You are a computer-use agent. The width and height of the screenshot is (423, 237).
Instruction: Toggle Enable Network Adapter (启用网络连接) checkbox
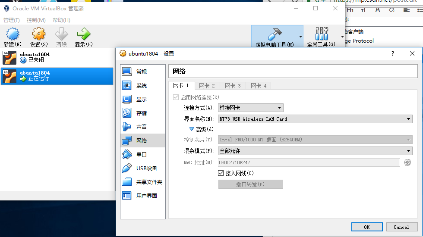click(x=176, y=97)
